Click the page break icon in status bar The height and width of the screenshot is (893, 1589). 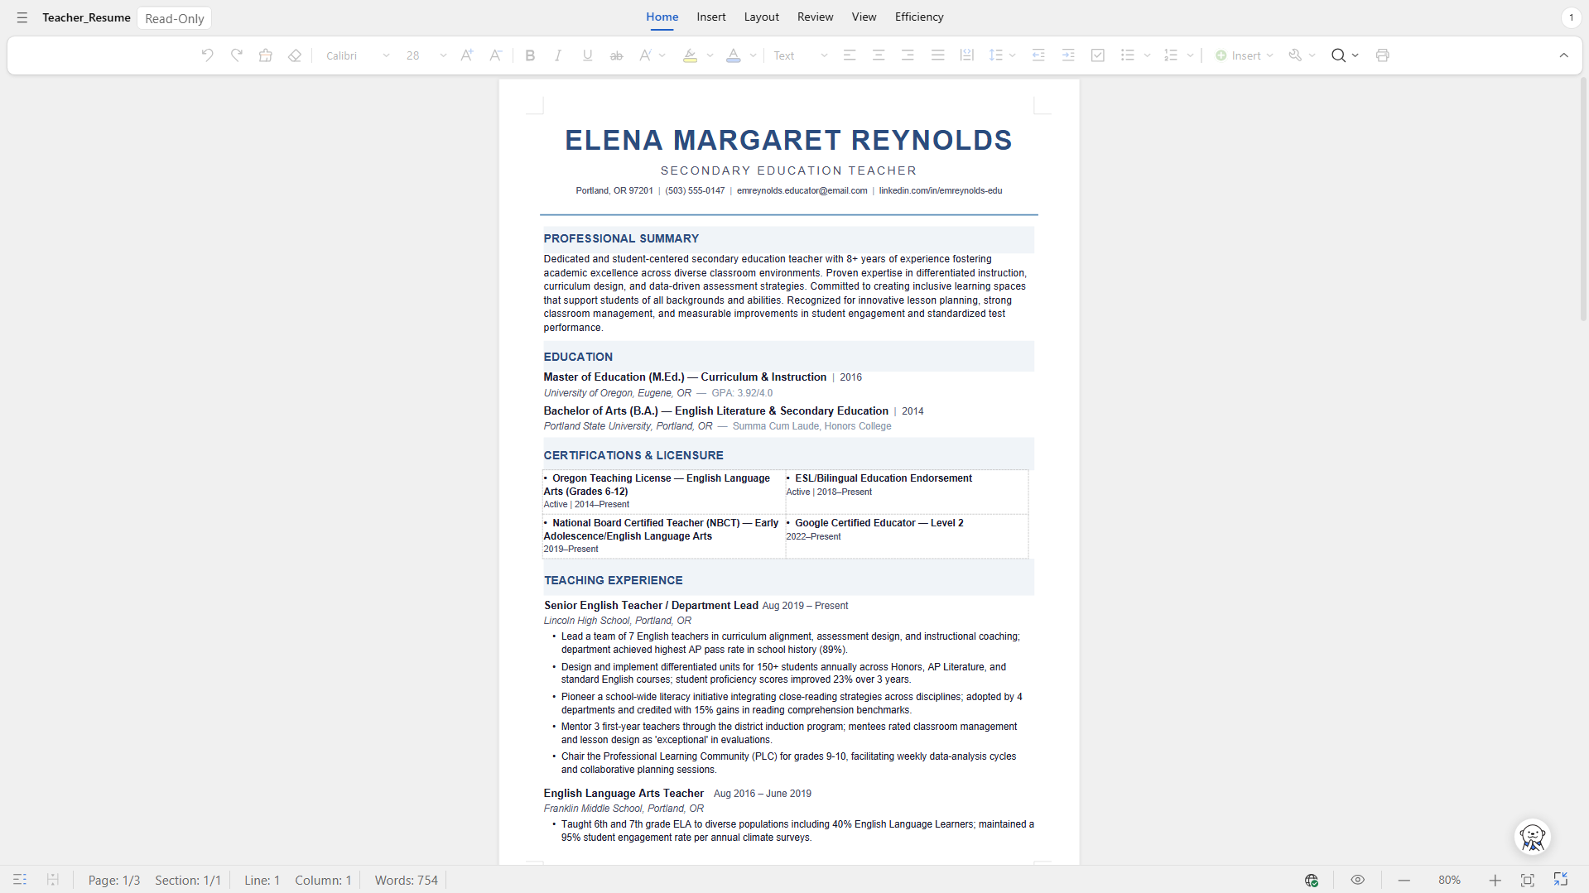(x=52, y=880)
